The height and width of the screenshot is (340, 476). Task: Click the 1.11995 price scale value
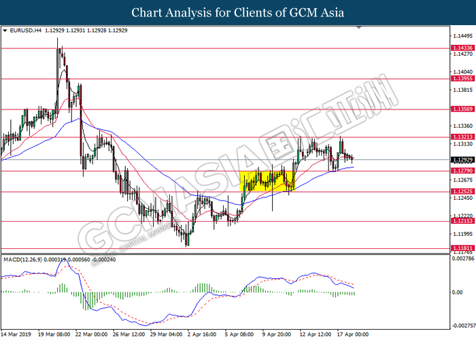pyautogui.click(x=463, y=234)
